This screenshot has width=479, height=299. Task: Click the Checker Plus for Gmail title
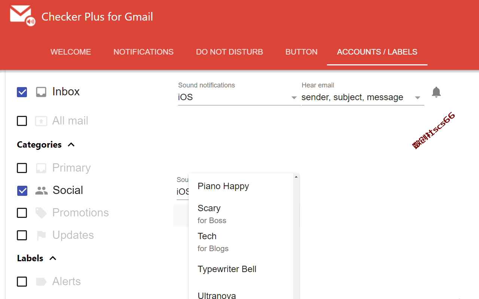[97, 17]
